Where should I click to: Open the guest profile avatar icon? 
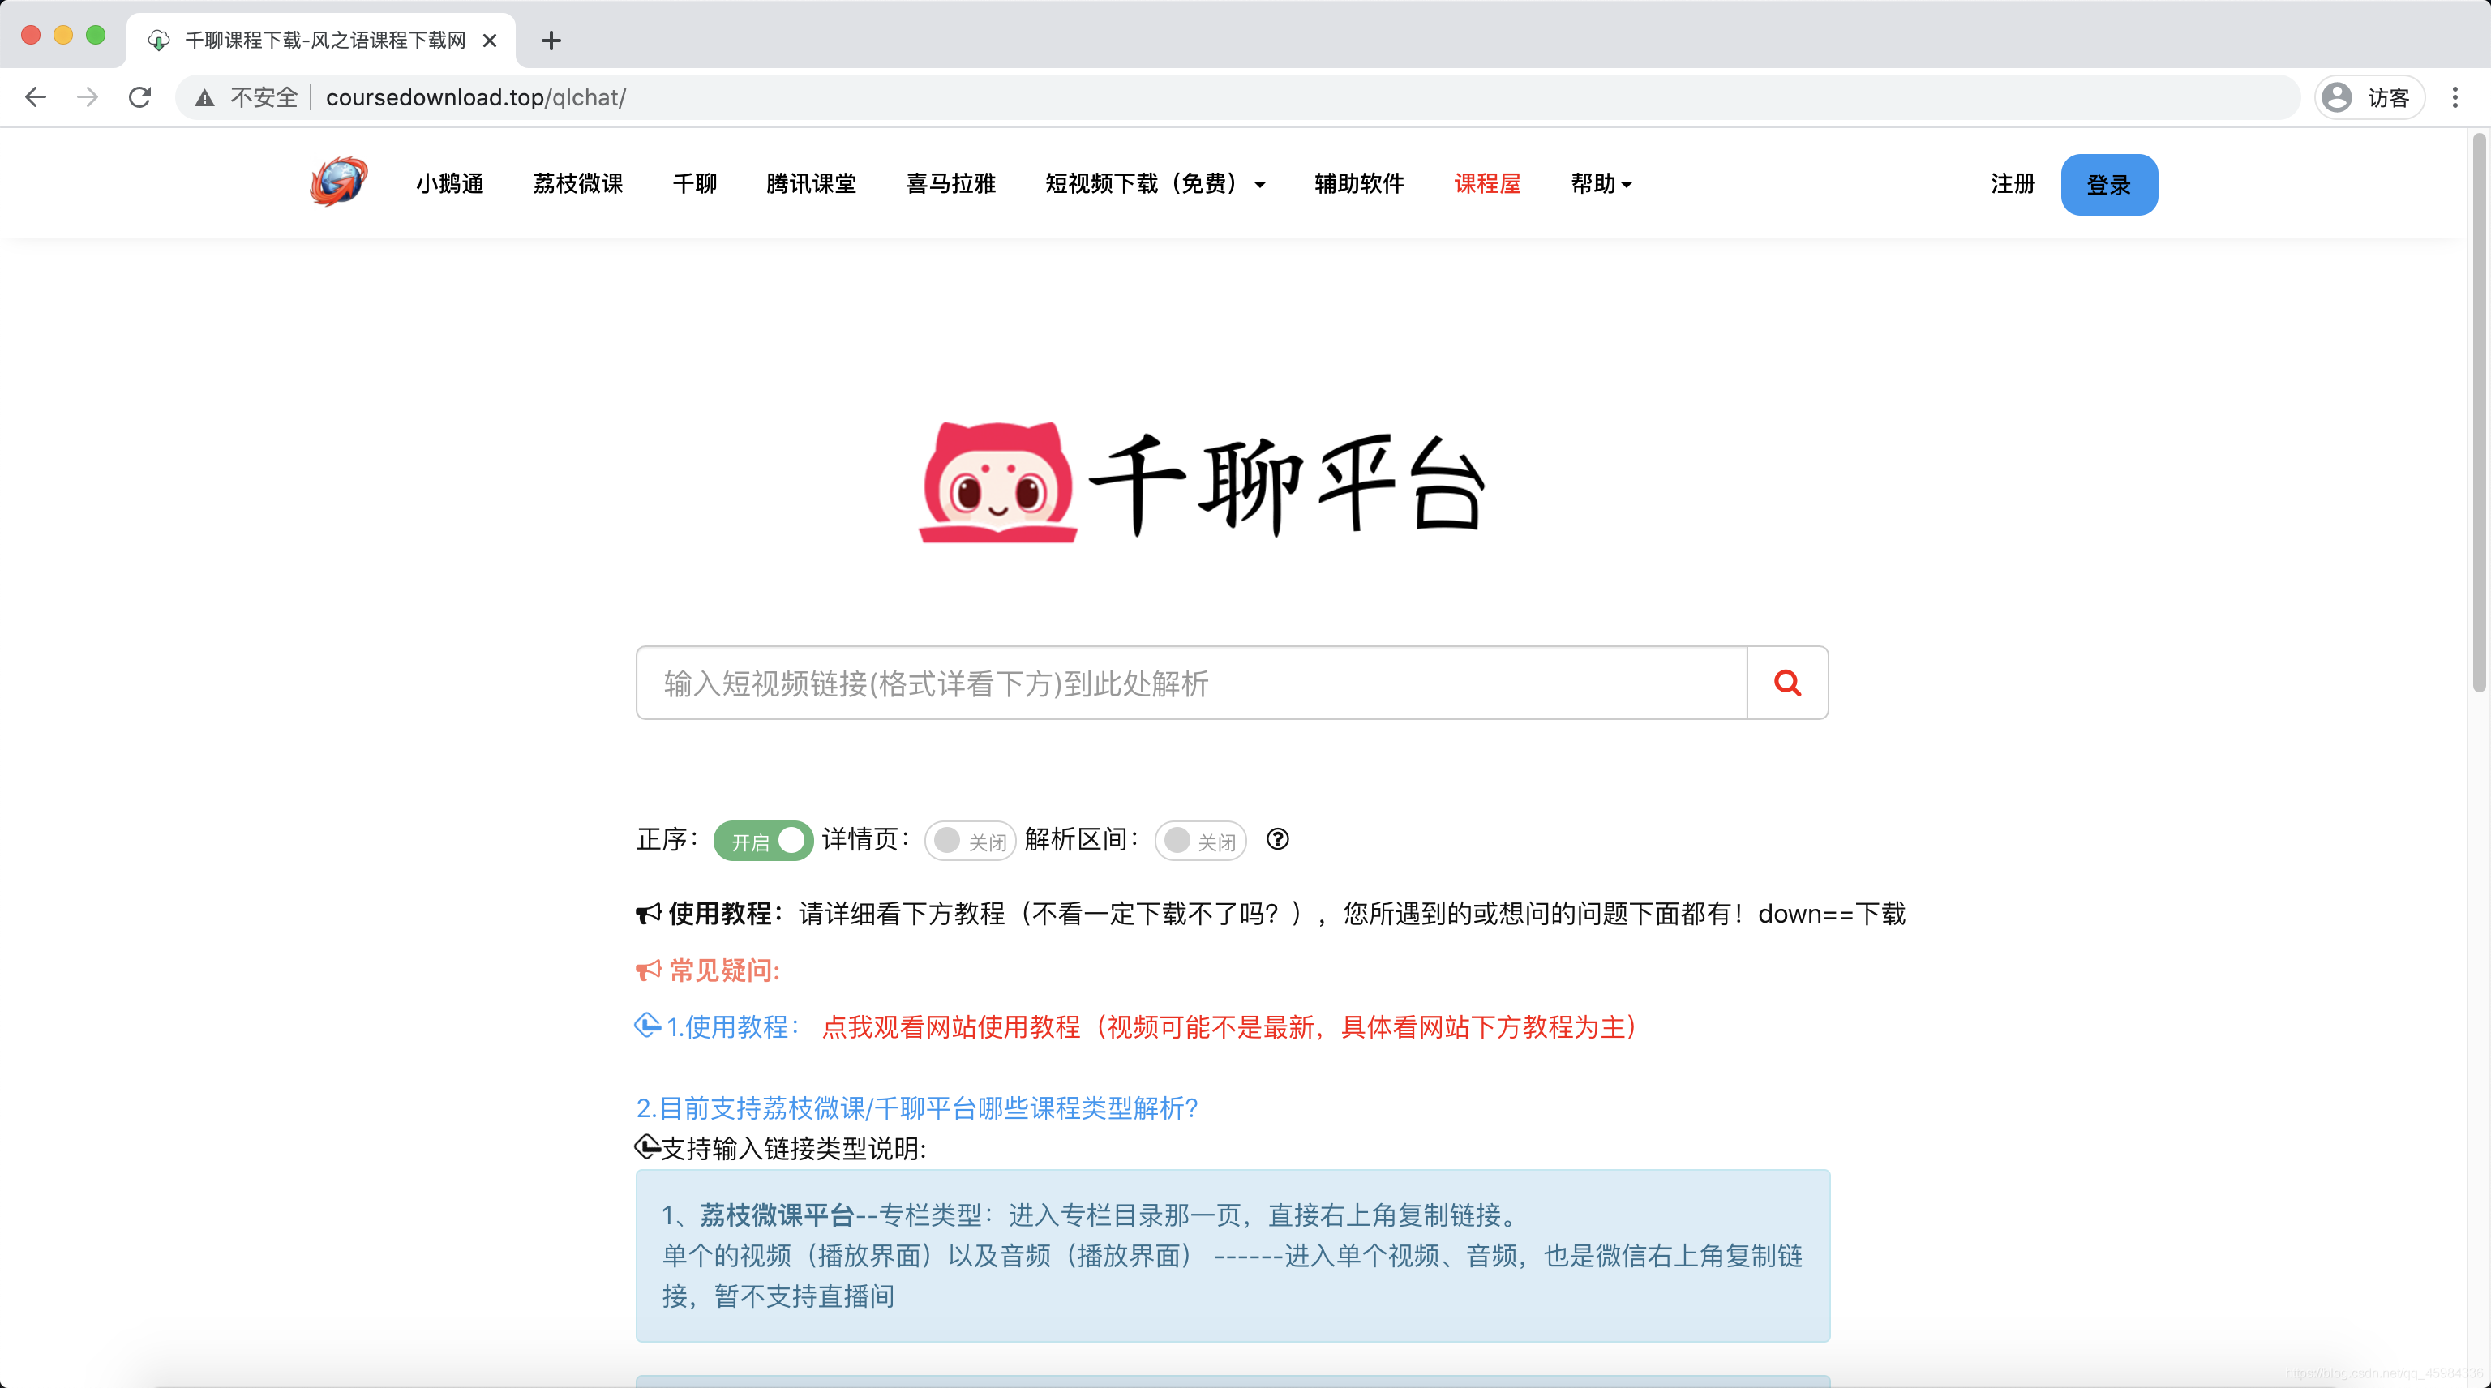click(2336, 97)
